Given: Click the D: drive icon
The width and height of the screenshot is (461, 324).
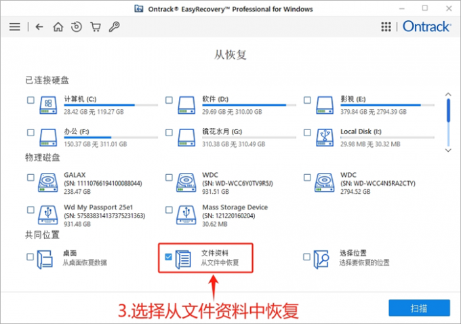Looking at the screenshot, I should pos(186,105).
